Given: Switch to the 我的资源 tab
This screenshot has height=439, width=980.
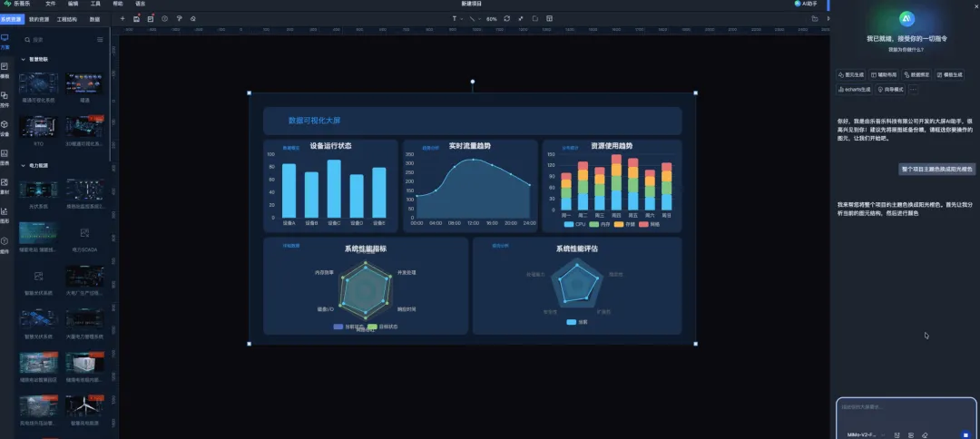Looking at the screenshot, I should tap(39, 19).
